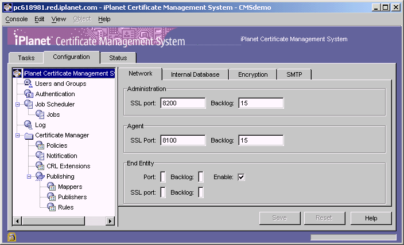Click the Rules node icon
The height and width of the screenshot is (245, 404).
[51, 207]
